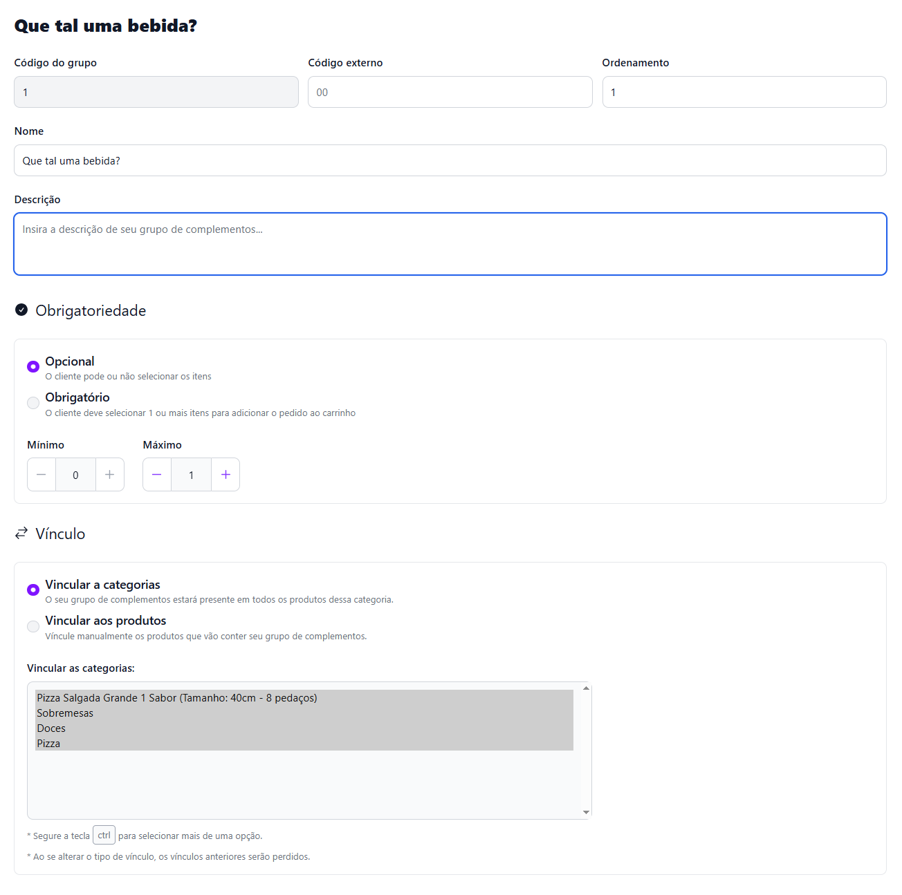Select Doces category in the list
The image size is (902, 895).
(51, 728)
